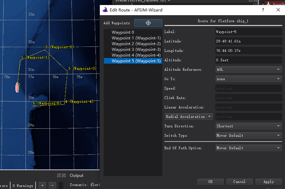Close the Output panel with its X icon
This screenshot has height=189, width=285.
64,175
